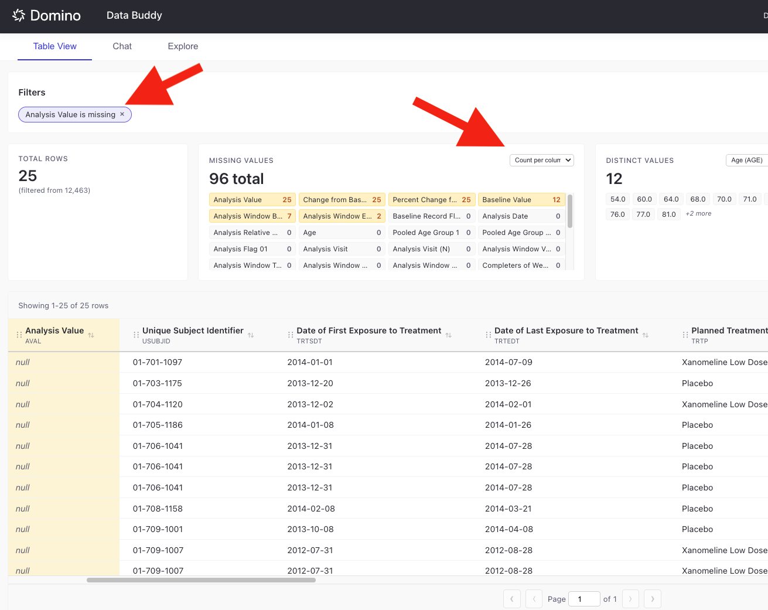Screen dimensions: 768x610
Task: Open the Age (AGE) distinct values dropdown
Action: 747,160
